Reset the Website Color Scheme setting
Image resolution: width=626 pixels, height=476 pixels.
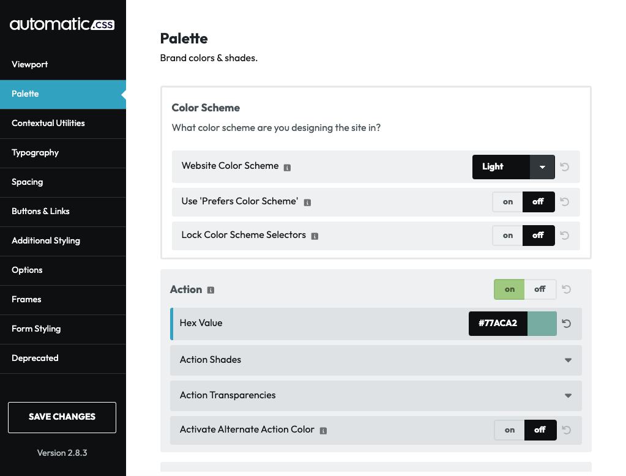tap(565, 166)
